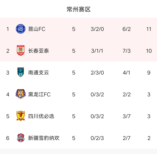Click the 新疆雪豹纳欢 snow leopard badge
Image resolution: width=157 pixels, height=154 pixels.
click(21, 138)
